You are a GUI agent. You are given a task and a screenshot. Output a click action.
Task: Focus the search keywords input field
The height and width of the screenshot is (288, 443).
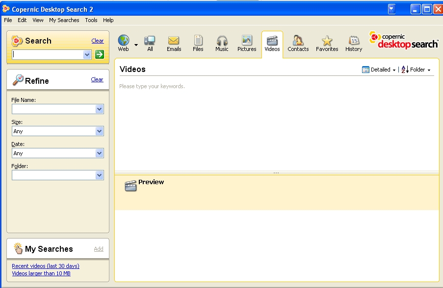[x=48, y=54]
